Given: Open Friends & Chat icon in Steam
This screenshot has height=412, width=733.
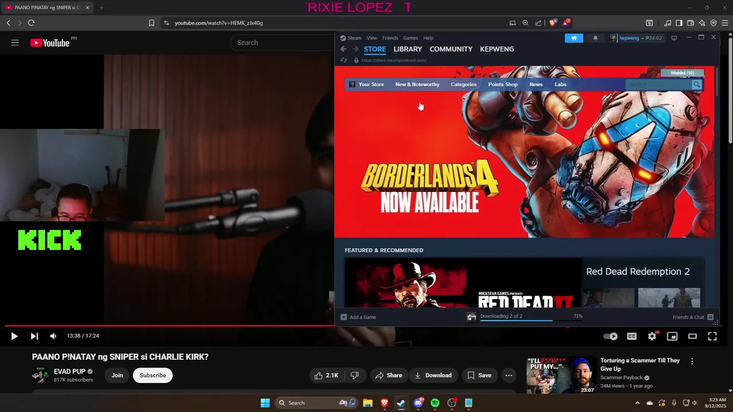Looking at the screenshot, I should [710, 317].
